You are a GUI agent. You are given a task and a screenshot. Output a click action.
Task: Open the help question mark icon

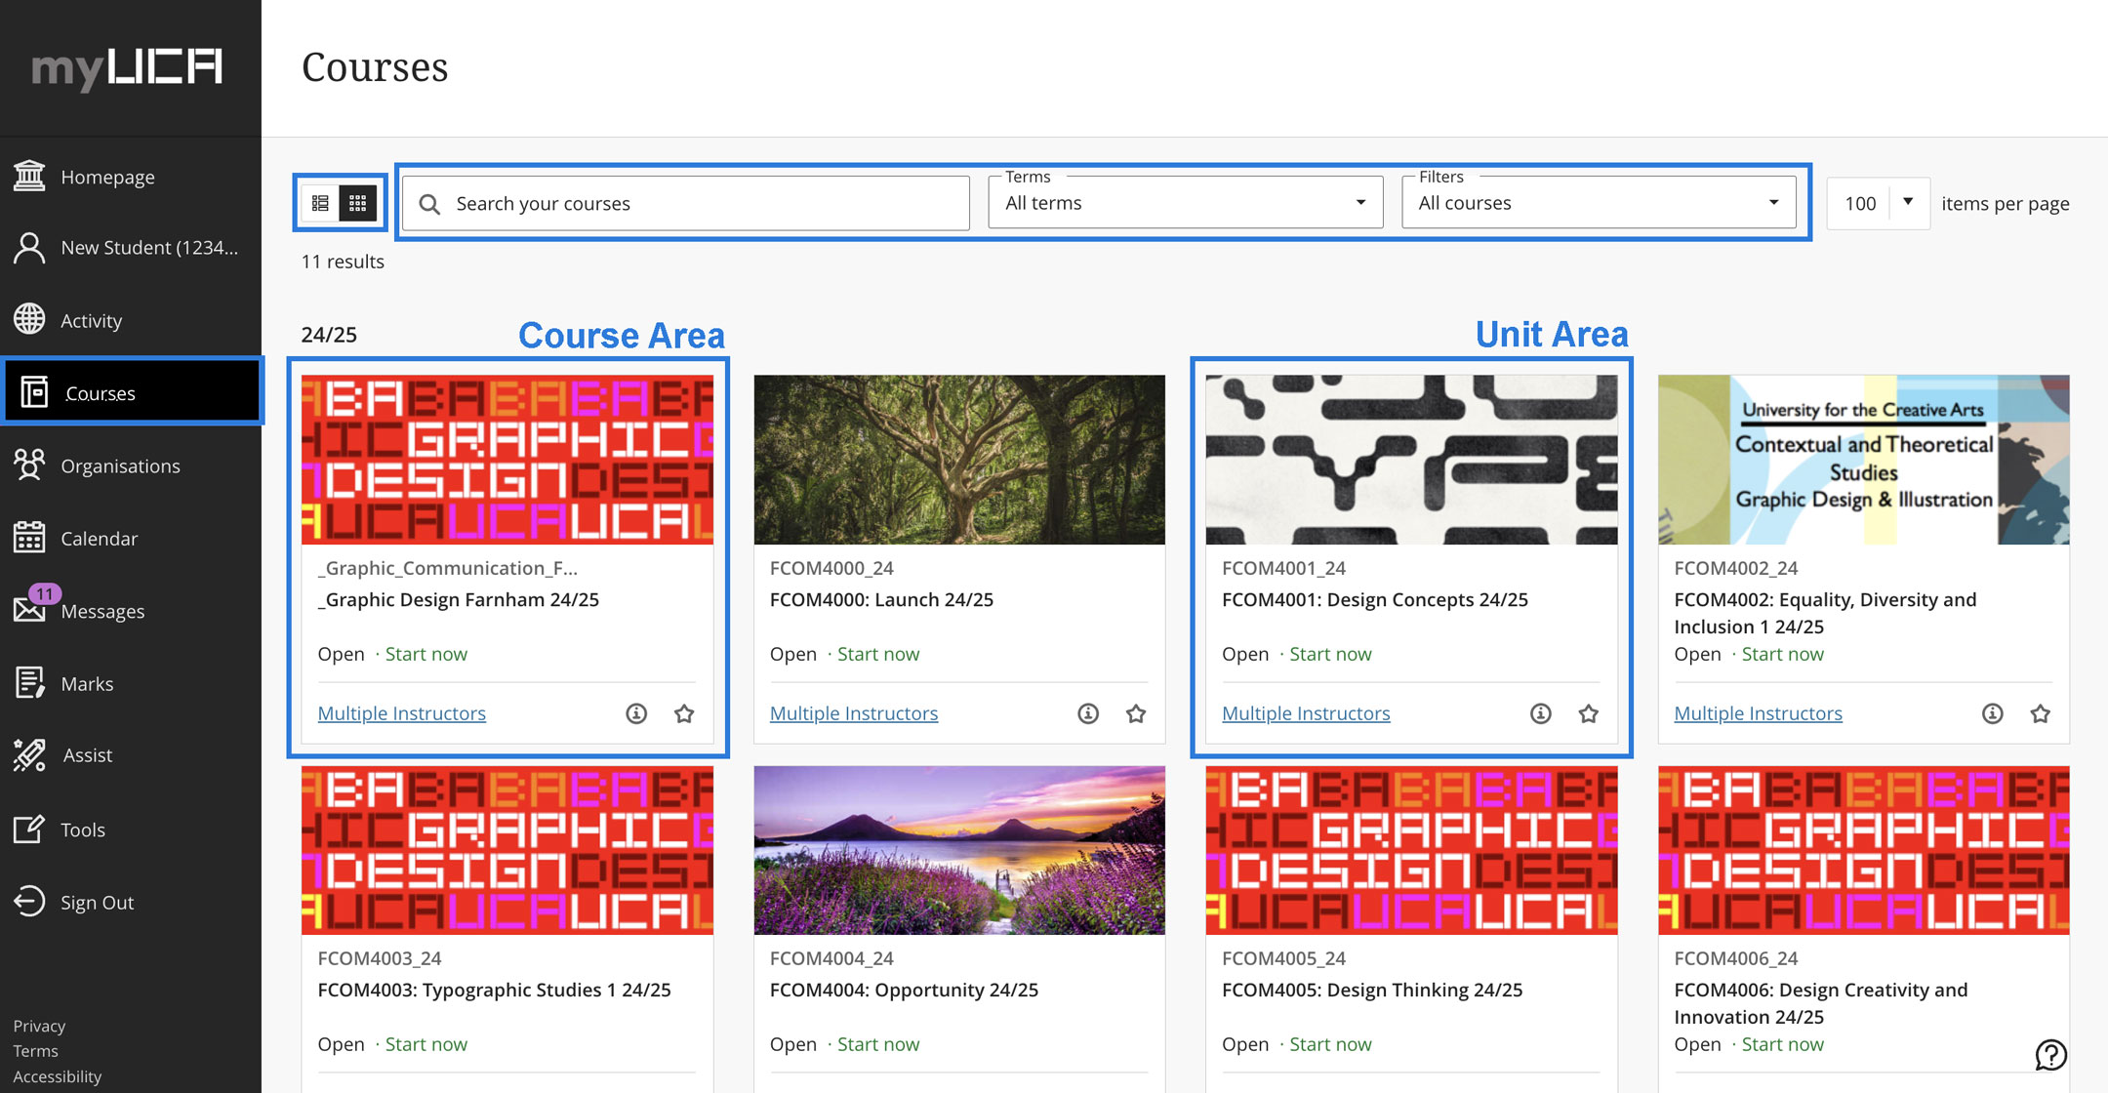[2050, 1055]
